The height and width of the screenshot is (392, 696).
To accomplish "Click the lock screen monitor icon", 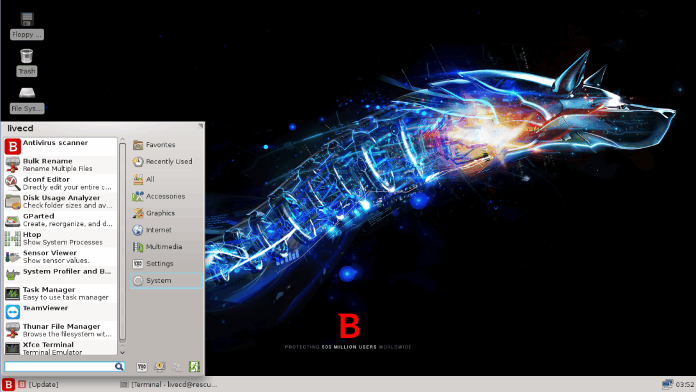I will point(159,366).
